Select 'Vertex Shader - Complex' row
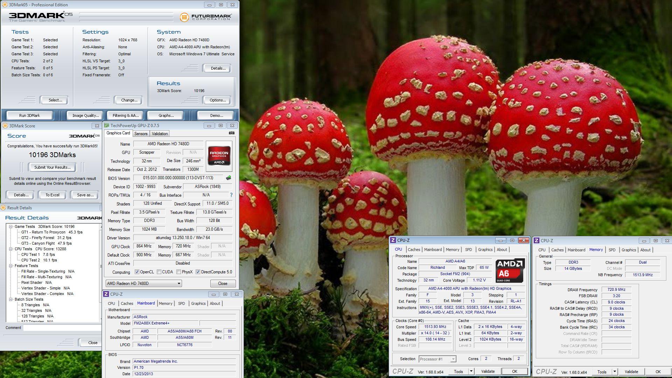 47,294
